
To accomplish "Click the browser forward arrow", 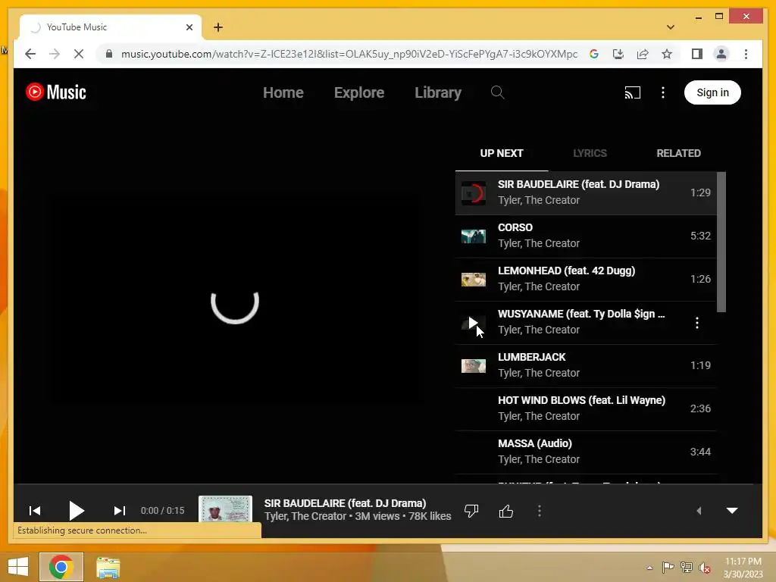I will tap(55, 54).
